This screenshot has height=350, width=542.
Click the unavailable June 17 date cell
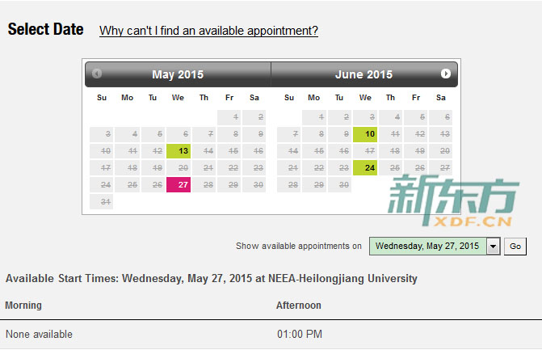click(x=365, y=151)
